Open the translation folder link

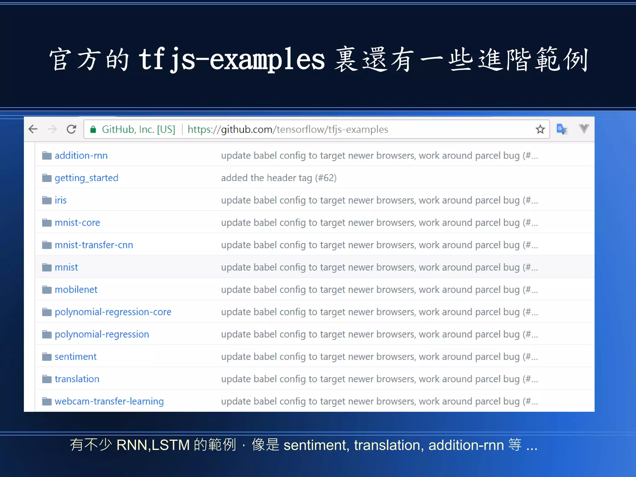(77, 379)
